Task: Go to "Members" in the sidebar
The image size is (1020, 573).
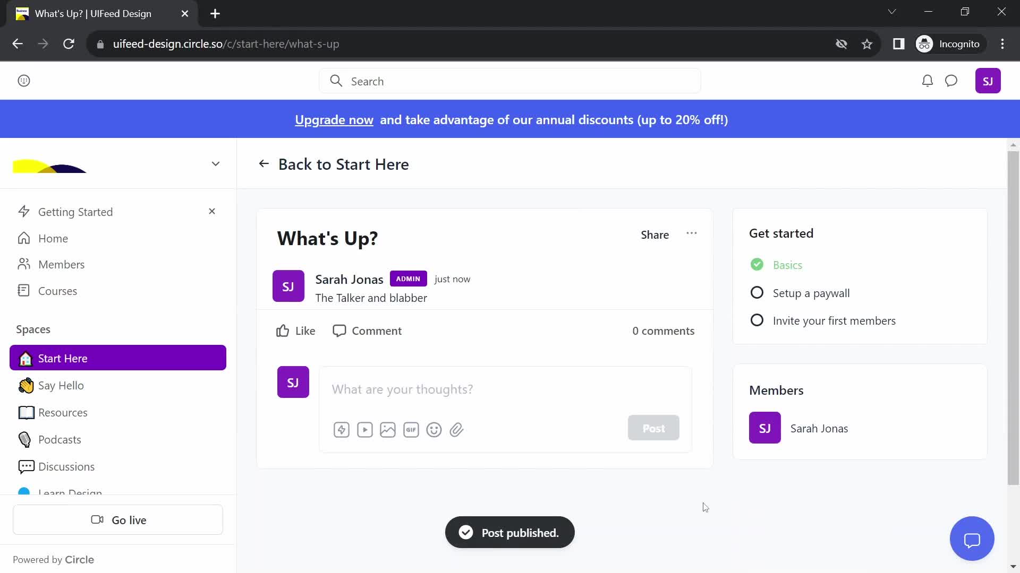Action: 62,264
